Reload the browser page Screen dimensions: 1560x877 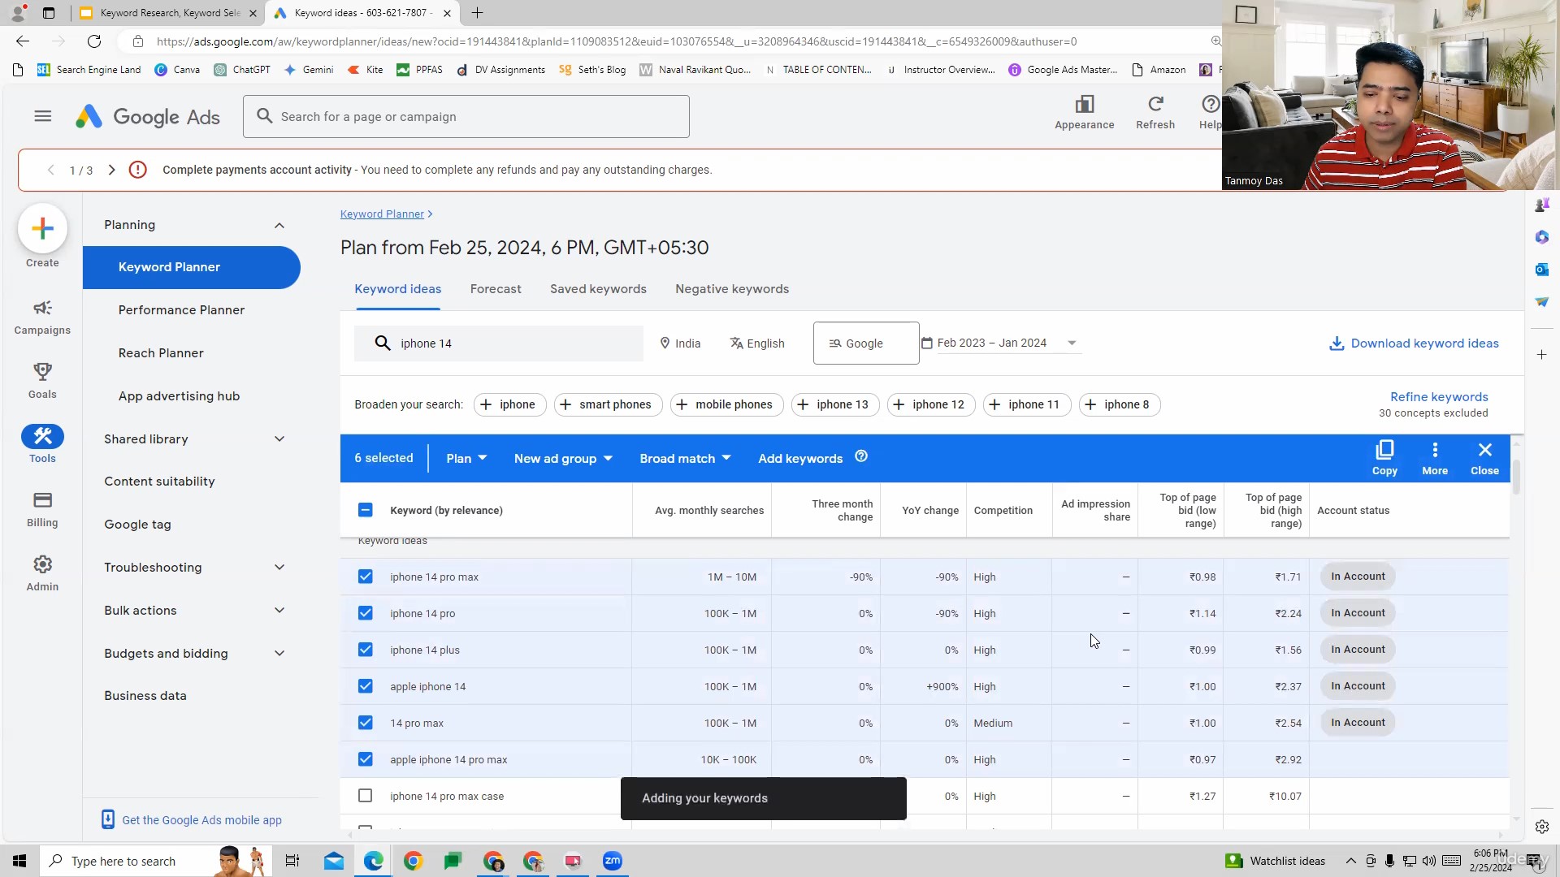click(94, 41)
